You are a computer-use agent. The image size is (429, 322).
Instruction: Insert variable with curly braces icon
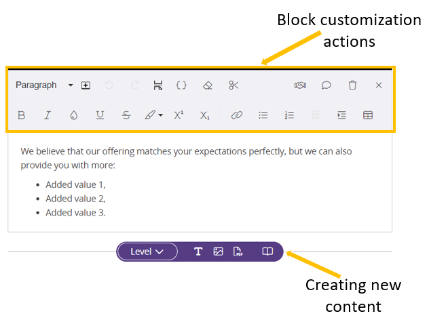point(181,85)
